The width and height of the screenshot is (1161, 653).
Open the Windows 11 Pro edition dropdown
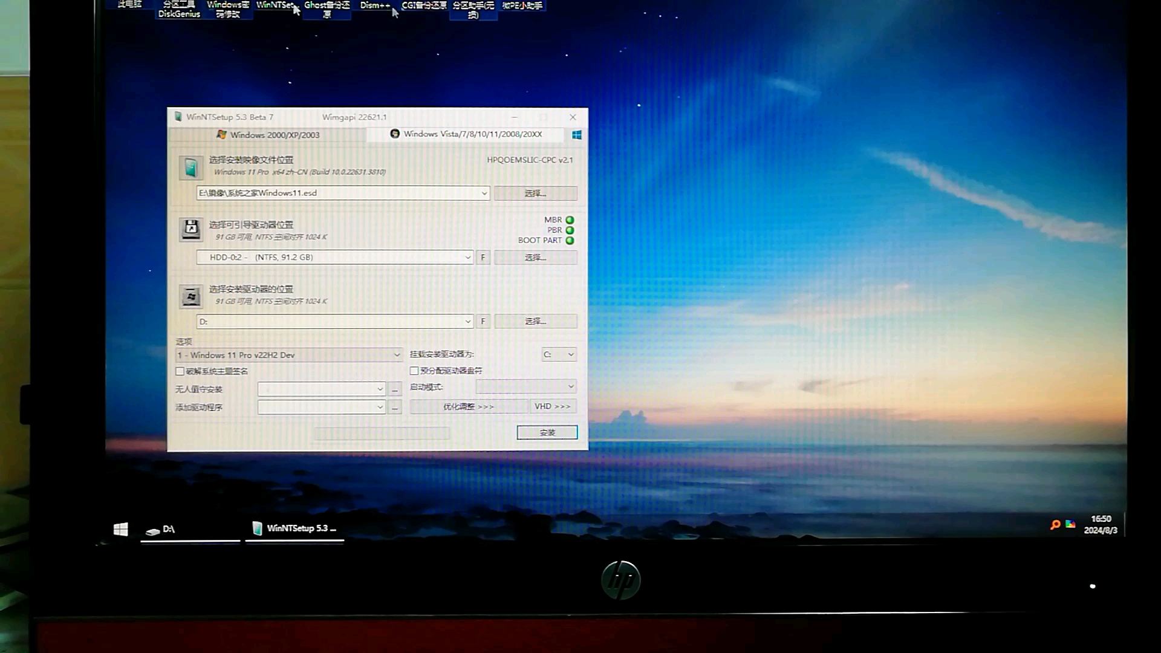pyautogui.click(x=289, y=355)
